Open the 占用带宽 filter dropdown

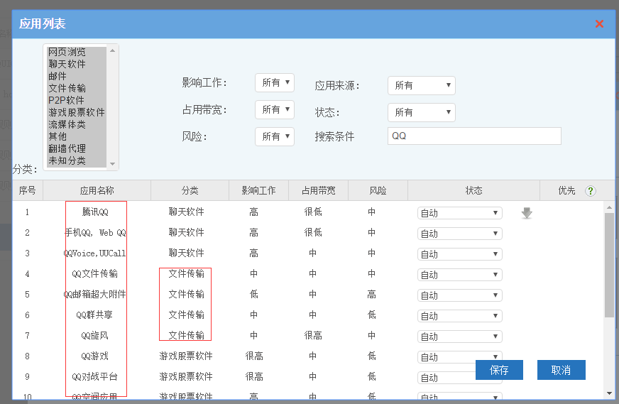tap(274, 109)
